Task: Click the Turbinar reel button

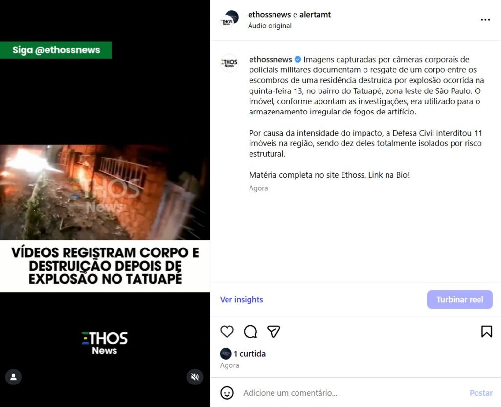Action: click(460, 300)
